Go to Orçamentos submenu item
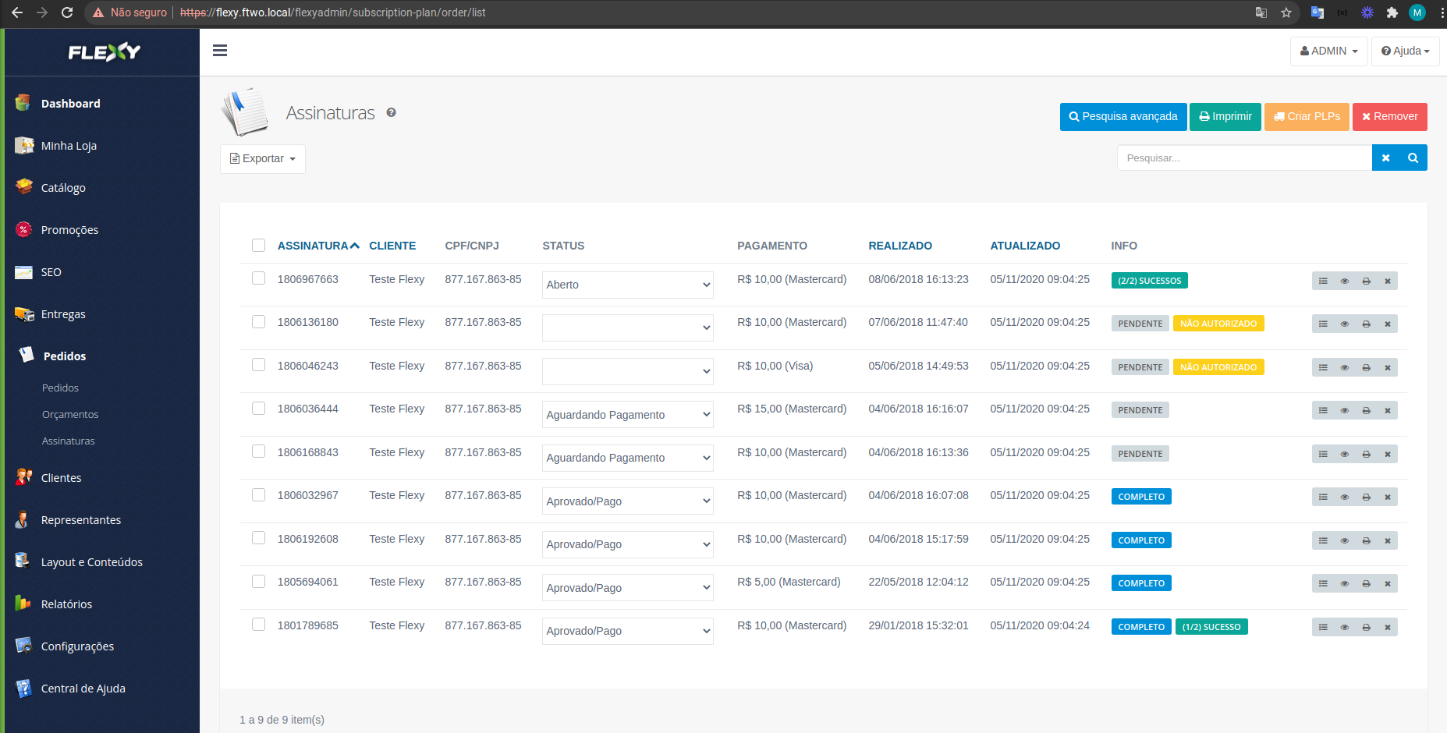Viewport: 1447px width, 733px height. (70, 415)
